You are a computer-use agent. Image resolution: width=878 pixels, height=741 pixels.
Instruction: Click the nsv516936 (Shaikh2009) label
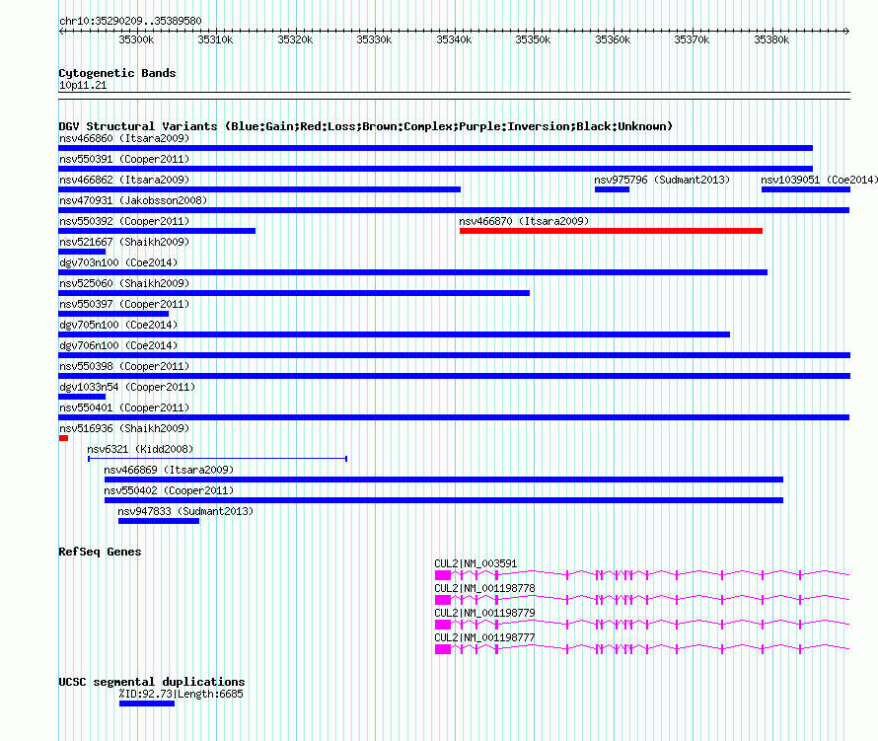(124, 428)
